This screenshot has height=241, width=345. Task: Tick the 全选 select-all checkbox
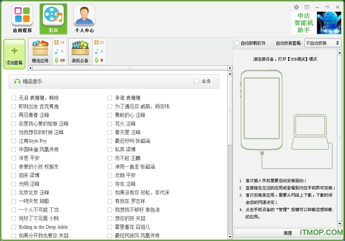click(196, 81)
